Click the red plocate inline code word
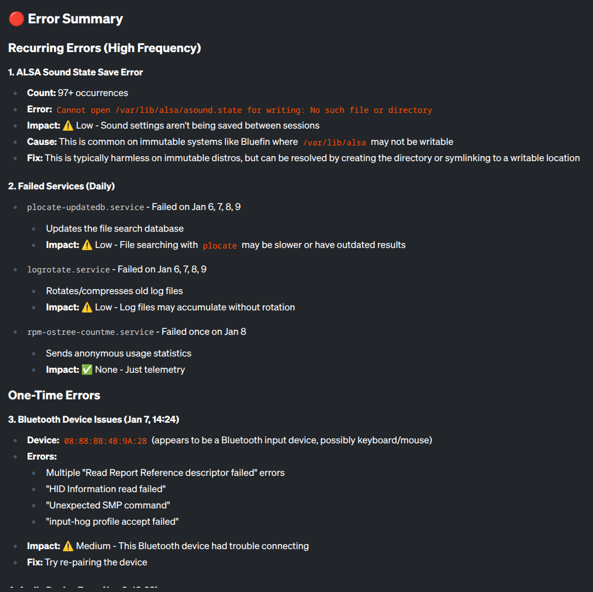593x592 pixels. point(220,246)
